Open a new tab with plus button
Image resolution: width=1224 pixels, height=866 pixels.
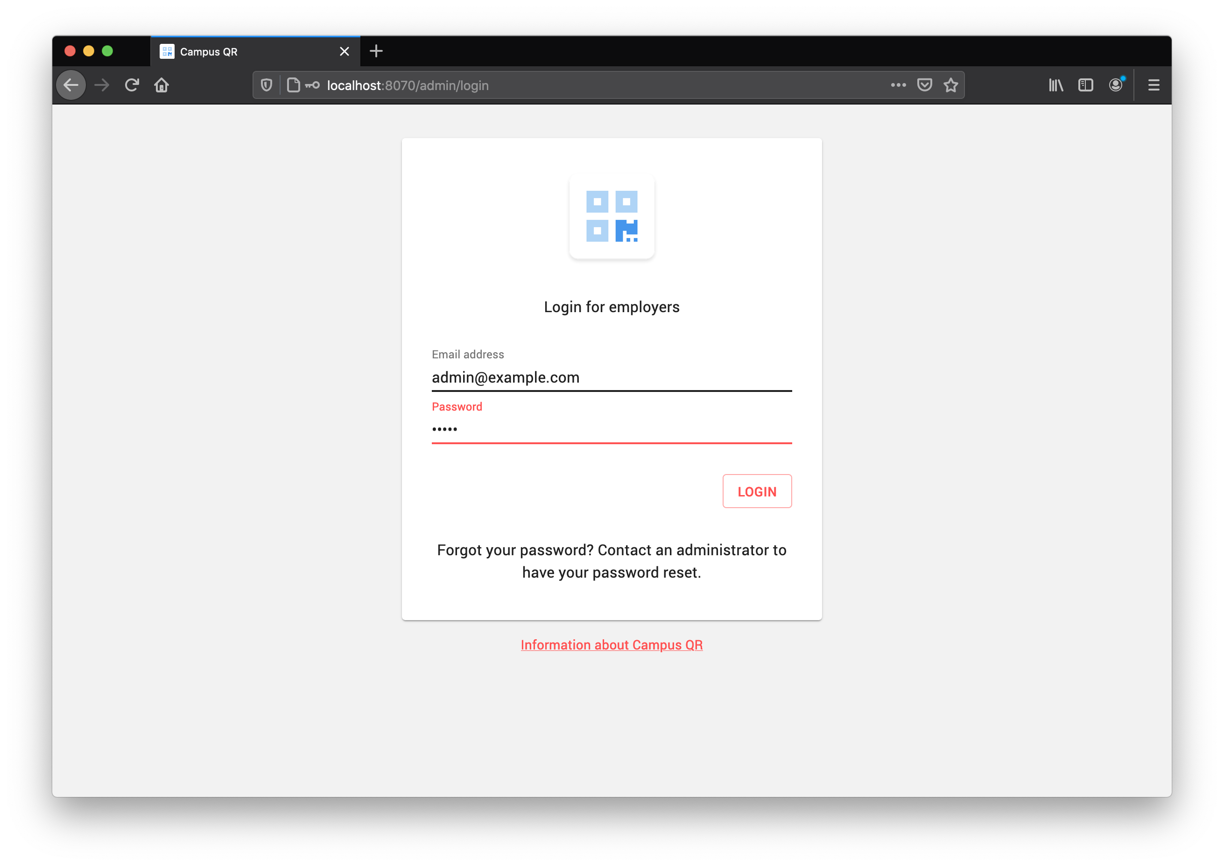pyautogui.click(x=376, y=51)
